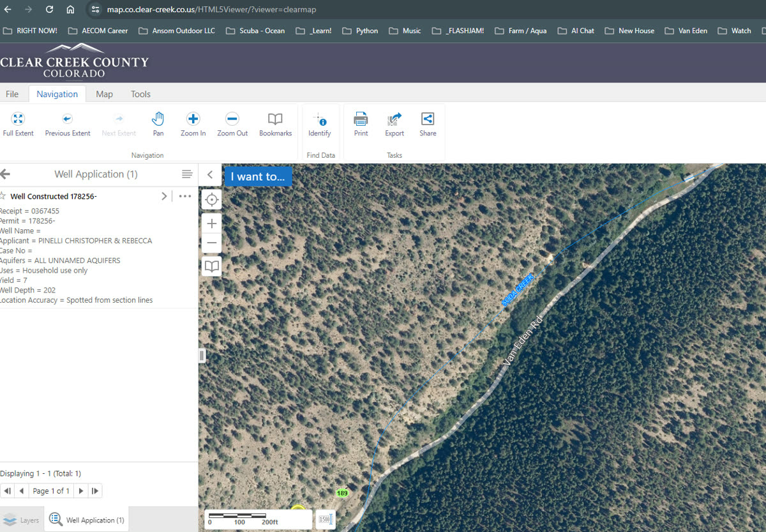Click the Full Extent tool
The width and height of the screenshot is (766, 532).
18,125
